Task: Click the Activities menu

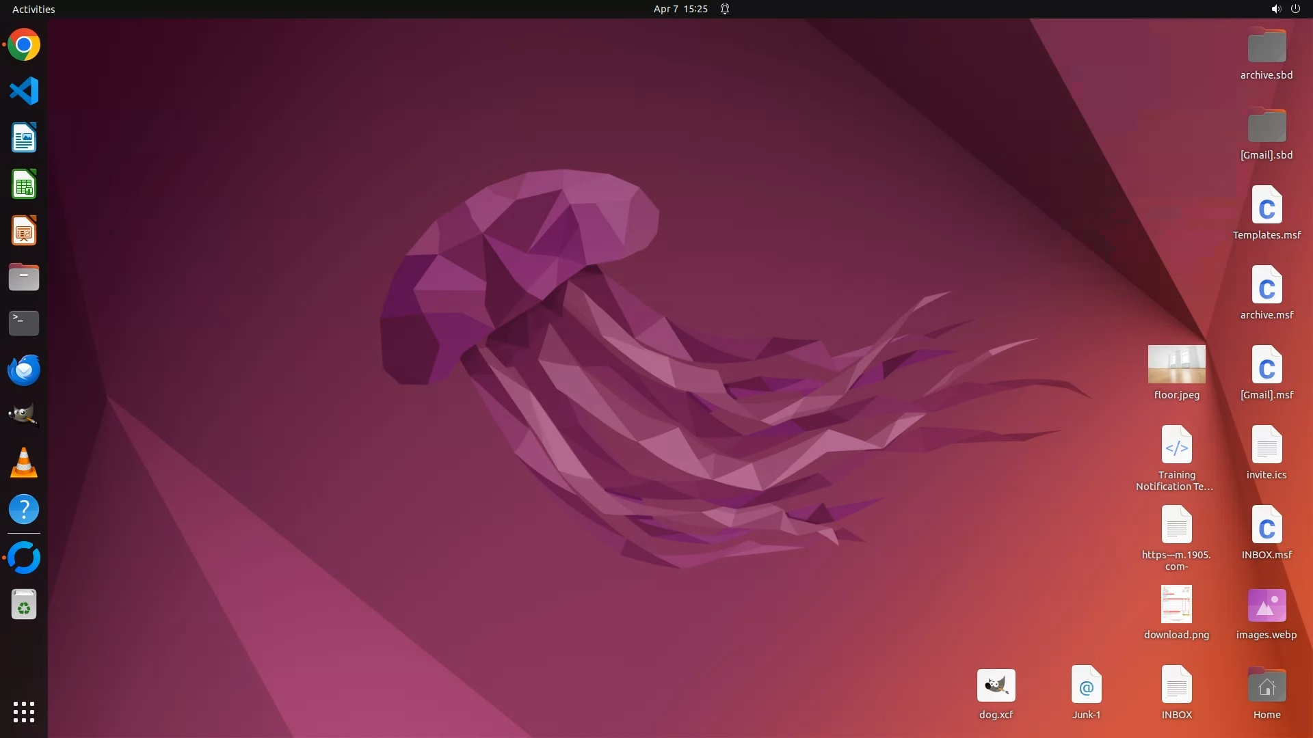Action: [x=34, y=9]
